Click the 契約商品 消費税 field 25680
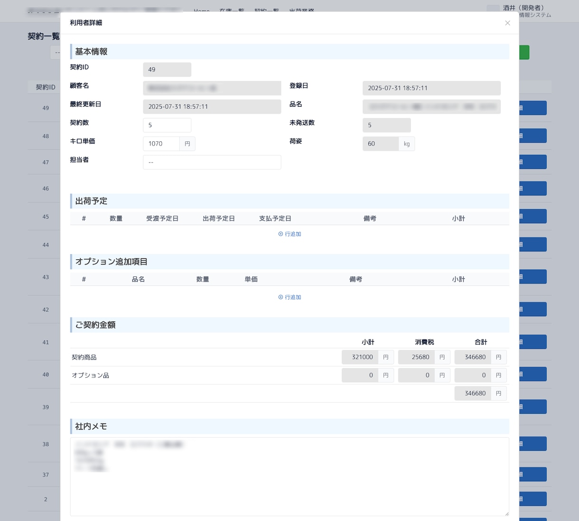The image size is (579, 521). click(416, 357)
